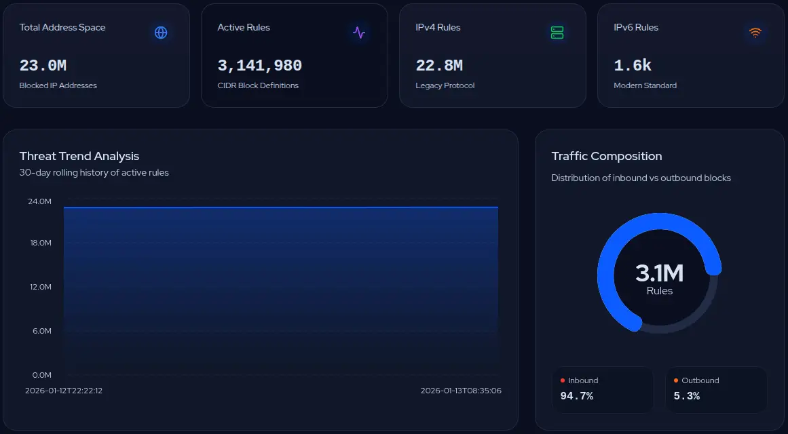Click the orange wifi icon in IPv6 Rules
Screen dimensions: 788x434
point(755,33)
